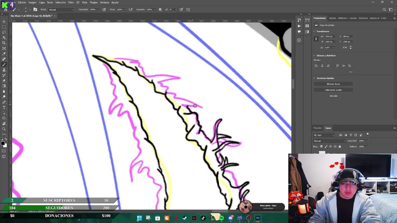This screenshot has height=223, width=397.
Task: Toggle the brush settings panel button
Action: tap(35, 10)
